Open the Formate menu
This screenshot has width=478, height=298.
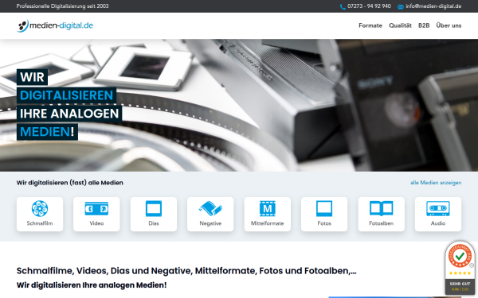click(370, 25)
